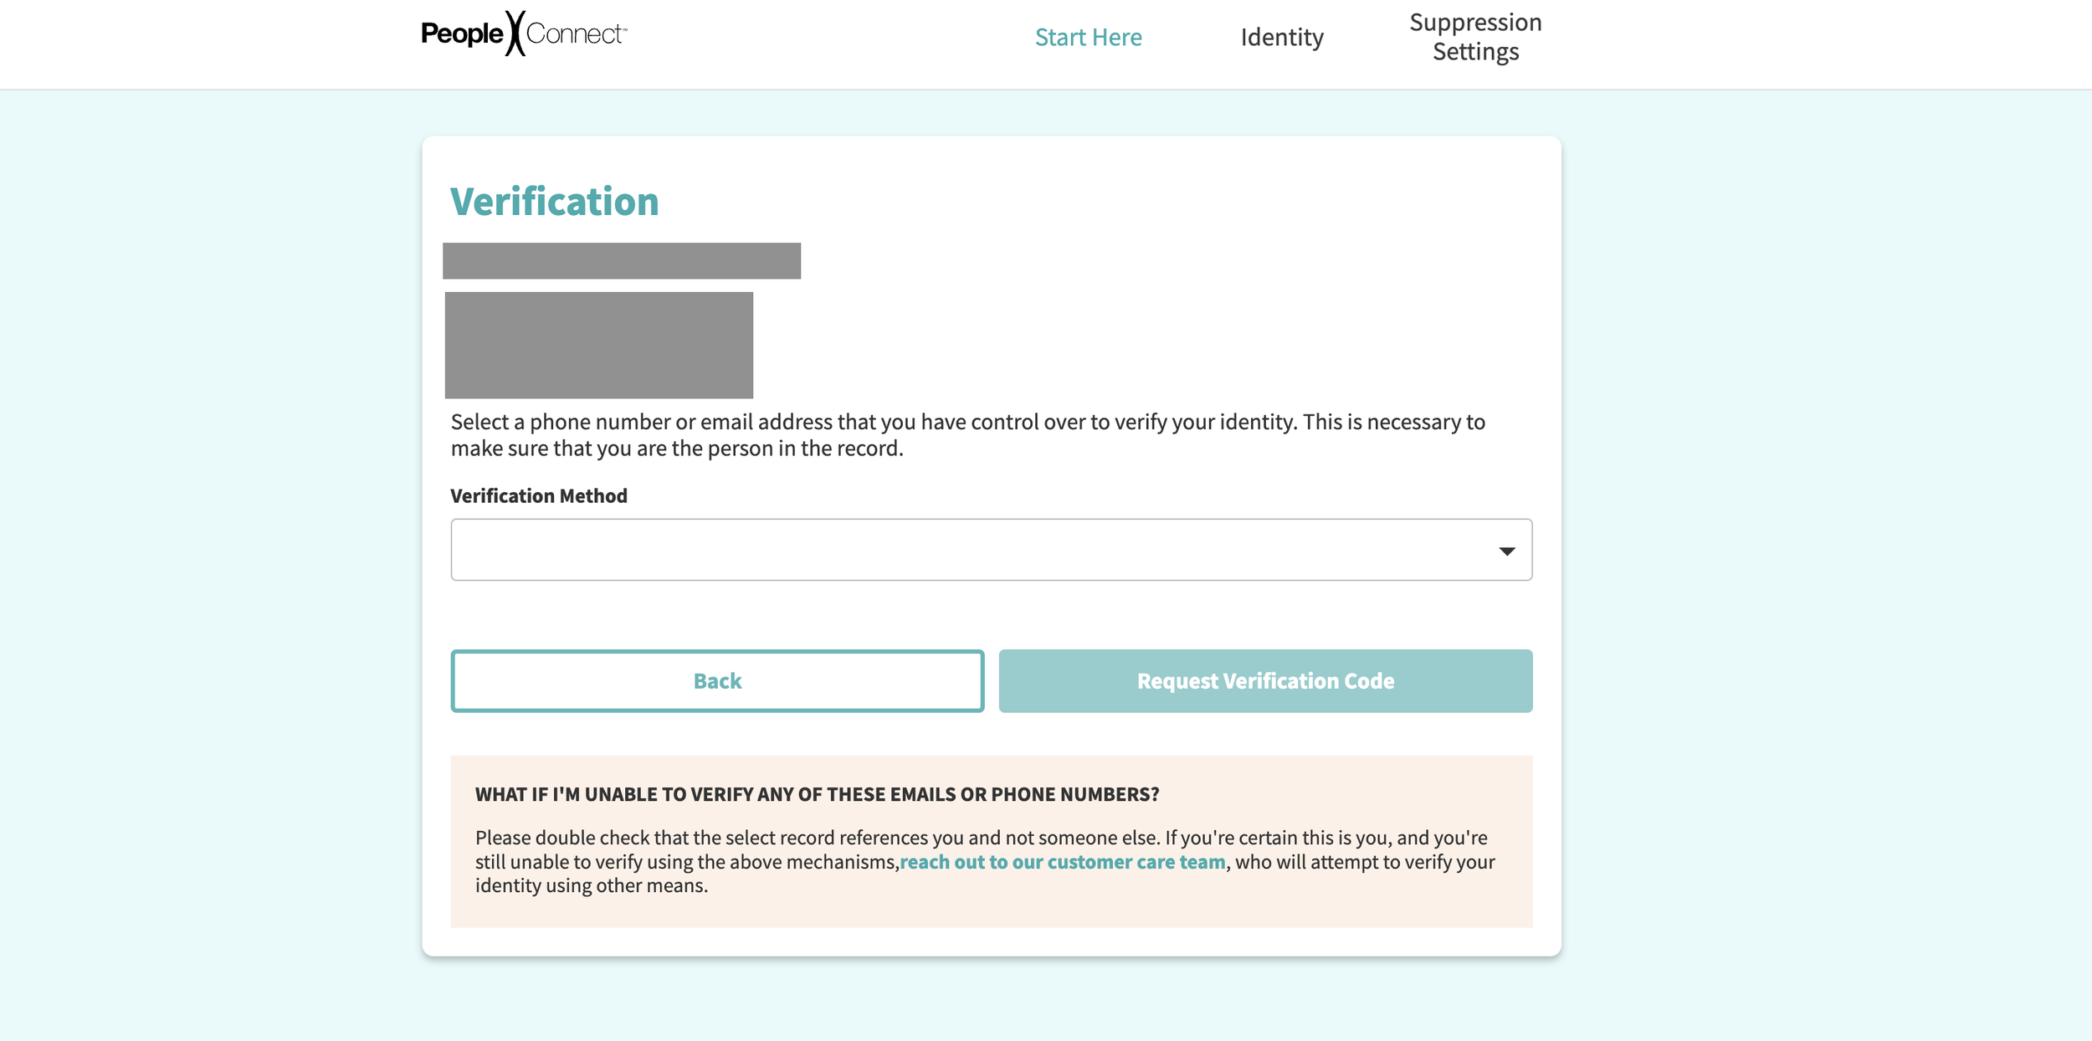
Task: Click Request Verification Code button
Action: coord(1264,681)
